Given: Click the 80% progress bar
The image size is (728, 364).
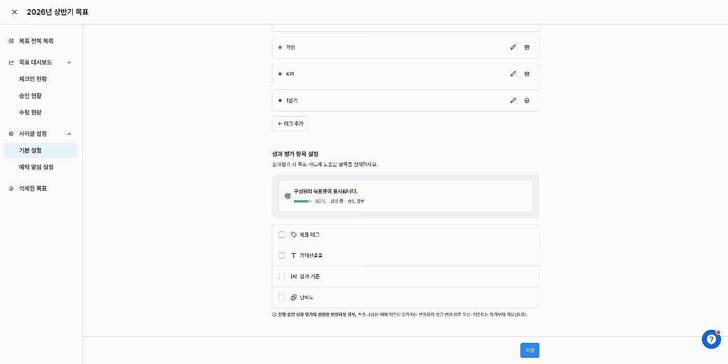Looking at the screenshot, I should point(303,201).
